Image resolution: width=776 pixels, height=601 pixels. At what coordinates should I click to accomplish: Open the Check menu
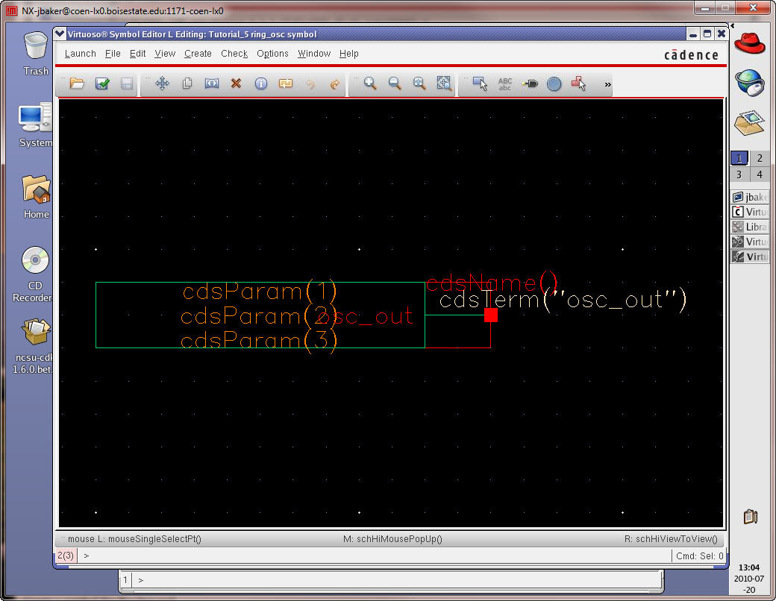coord(234,54)
